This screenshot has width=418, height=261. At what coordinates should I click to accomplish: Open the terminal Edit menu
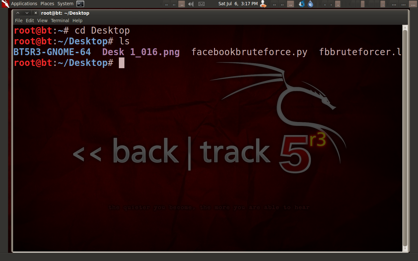(x=30, y=21)
